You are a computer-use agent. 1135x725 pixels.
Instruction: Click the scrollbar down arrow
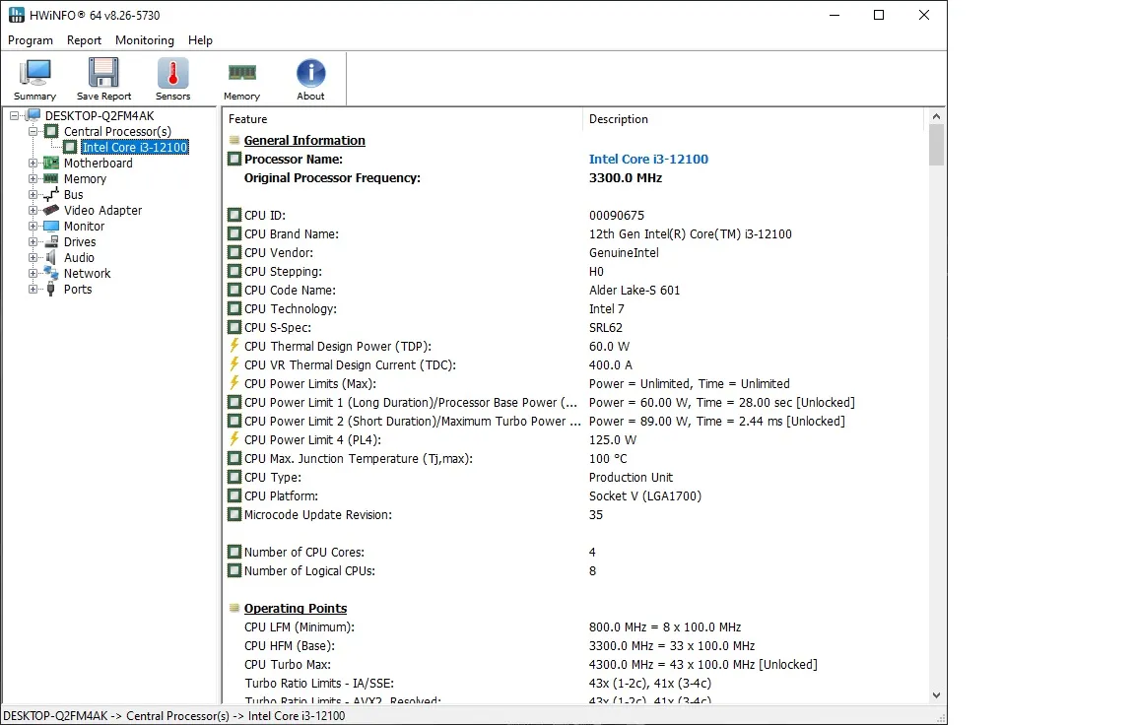936,694
